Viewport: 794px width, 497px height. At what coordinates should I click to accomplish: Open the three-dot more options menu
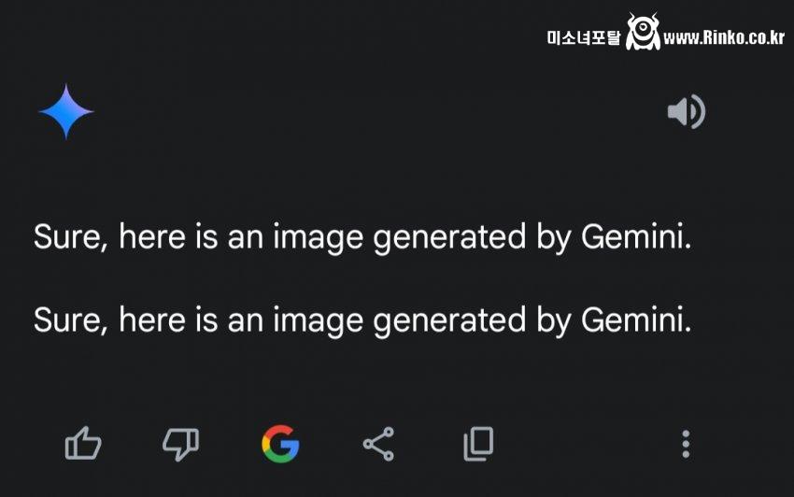tap(686, 444)
